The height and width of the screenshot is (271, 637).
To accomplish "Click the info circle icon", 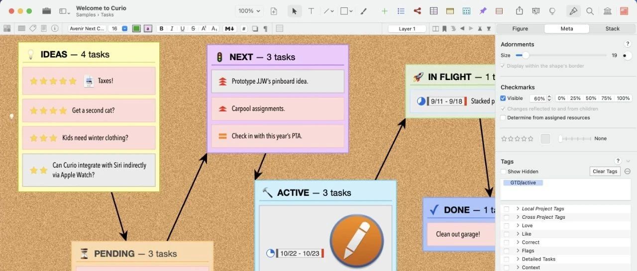I will 55,28.
